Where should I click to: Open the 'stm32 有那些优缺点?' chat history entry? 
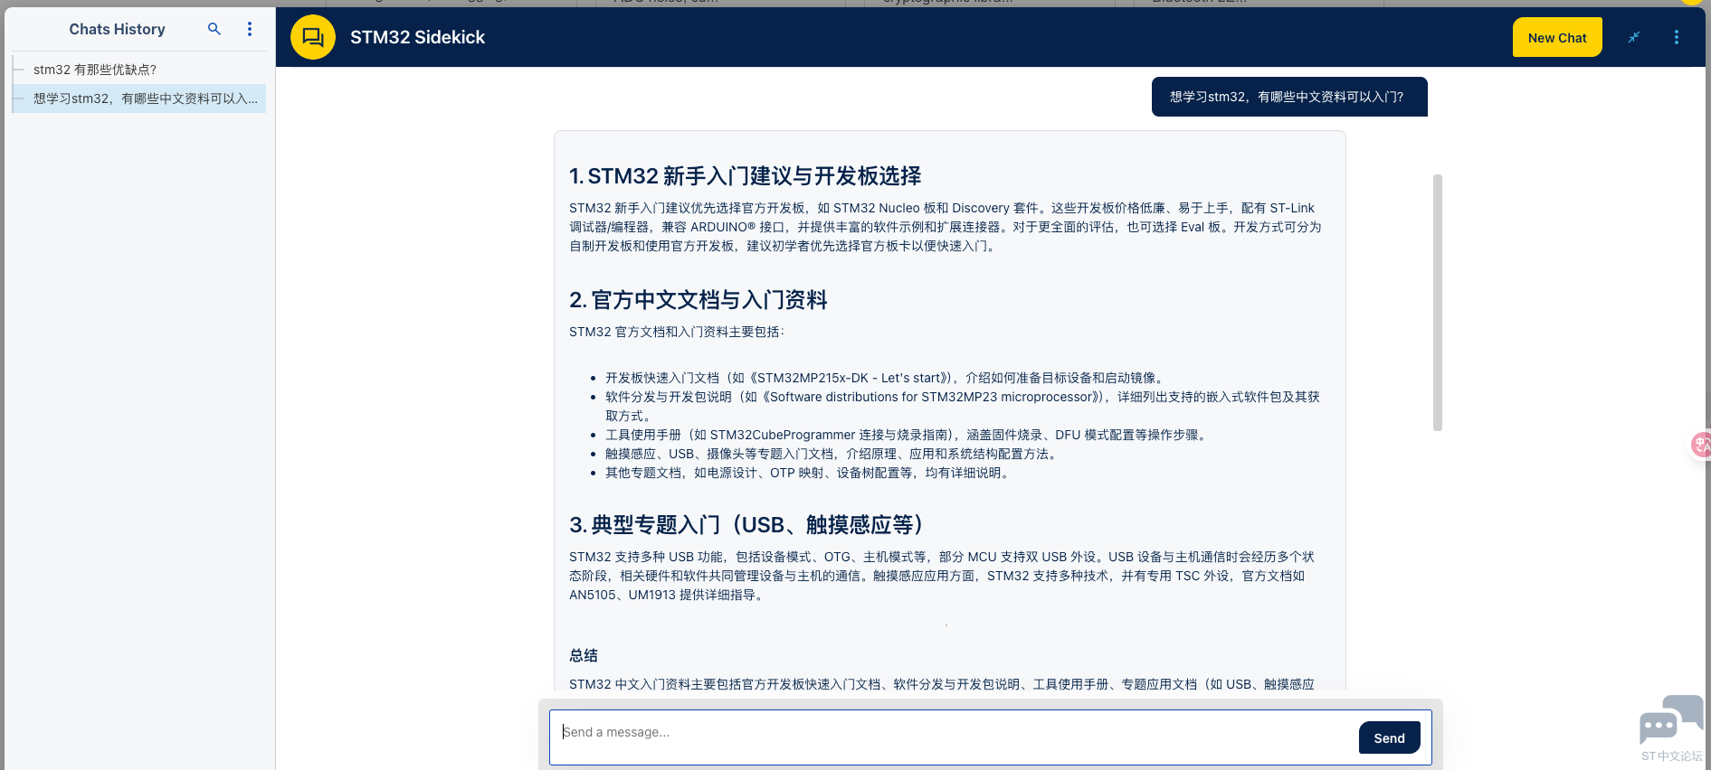click(x=95, y=70)
